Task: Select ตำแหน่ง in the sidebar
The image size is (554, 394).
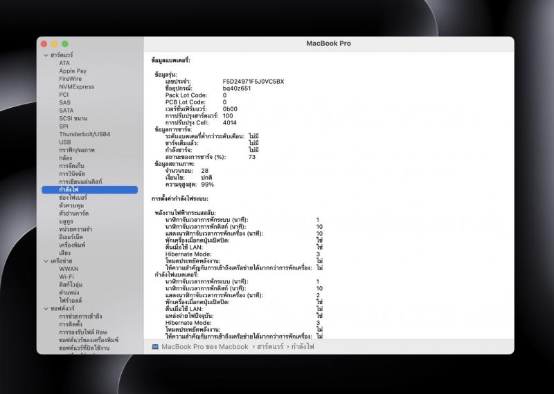Action: pyautogui.click(x=69, y=293)
